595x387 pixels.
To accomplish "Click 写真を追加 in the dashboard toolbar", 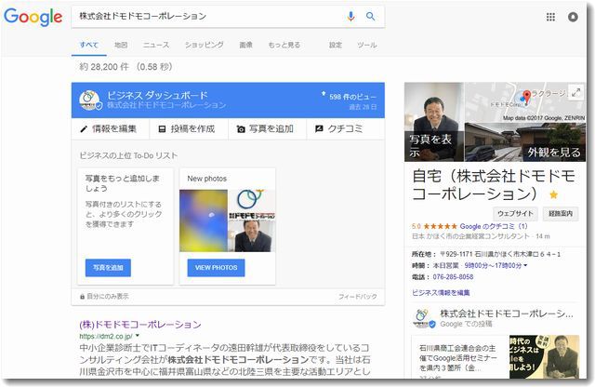I will coord(267,129).
